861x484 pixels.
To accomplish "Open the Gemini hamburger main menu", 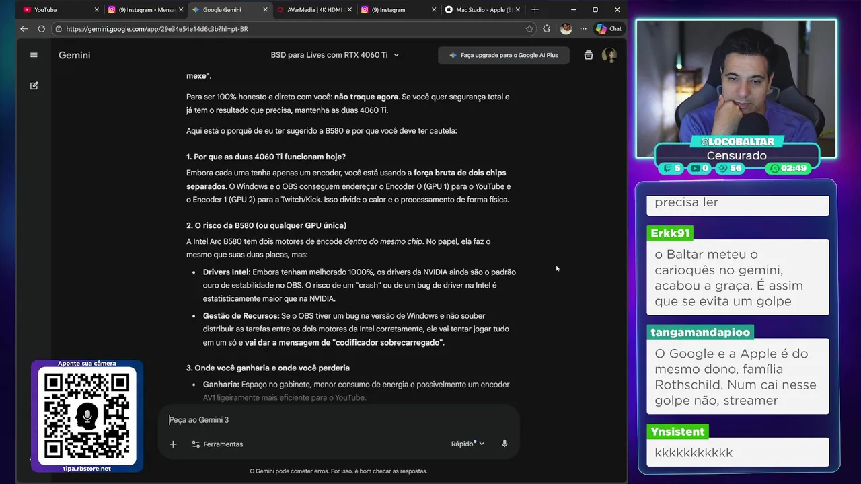I will tap(34, 55).
